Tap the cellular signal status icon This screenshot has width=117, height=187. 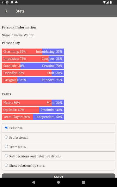tap(107, 2)
